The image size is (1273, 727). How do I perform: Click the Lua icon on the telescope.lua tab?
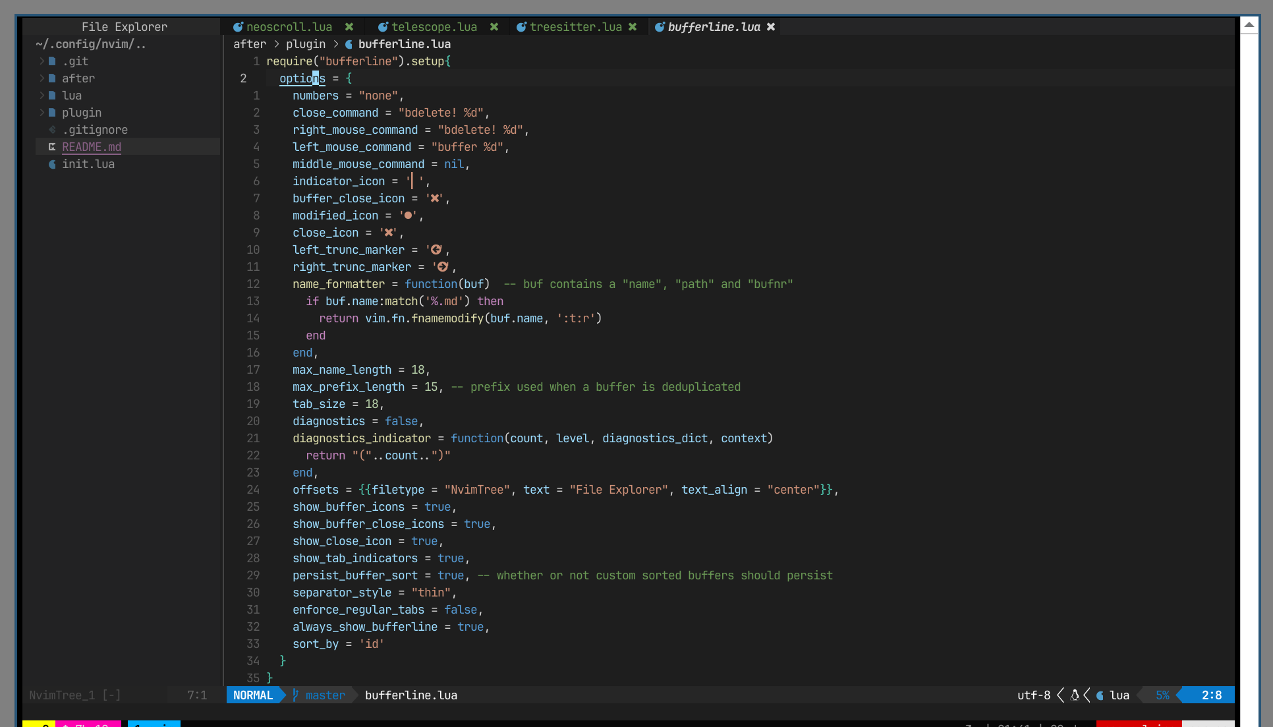click(x=383, y=27)
